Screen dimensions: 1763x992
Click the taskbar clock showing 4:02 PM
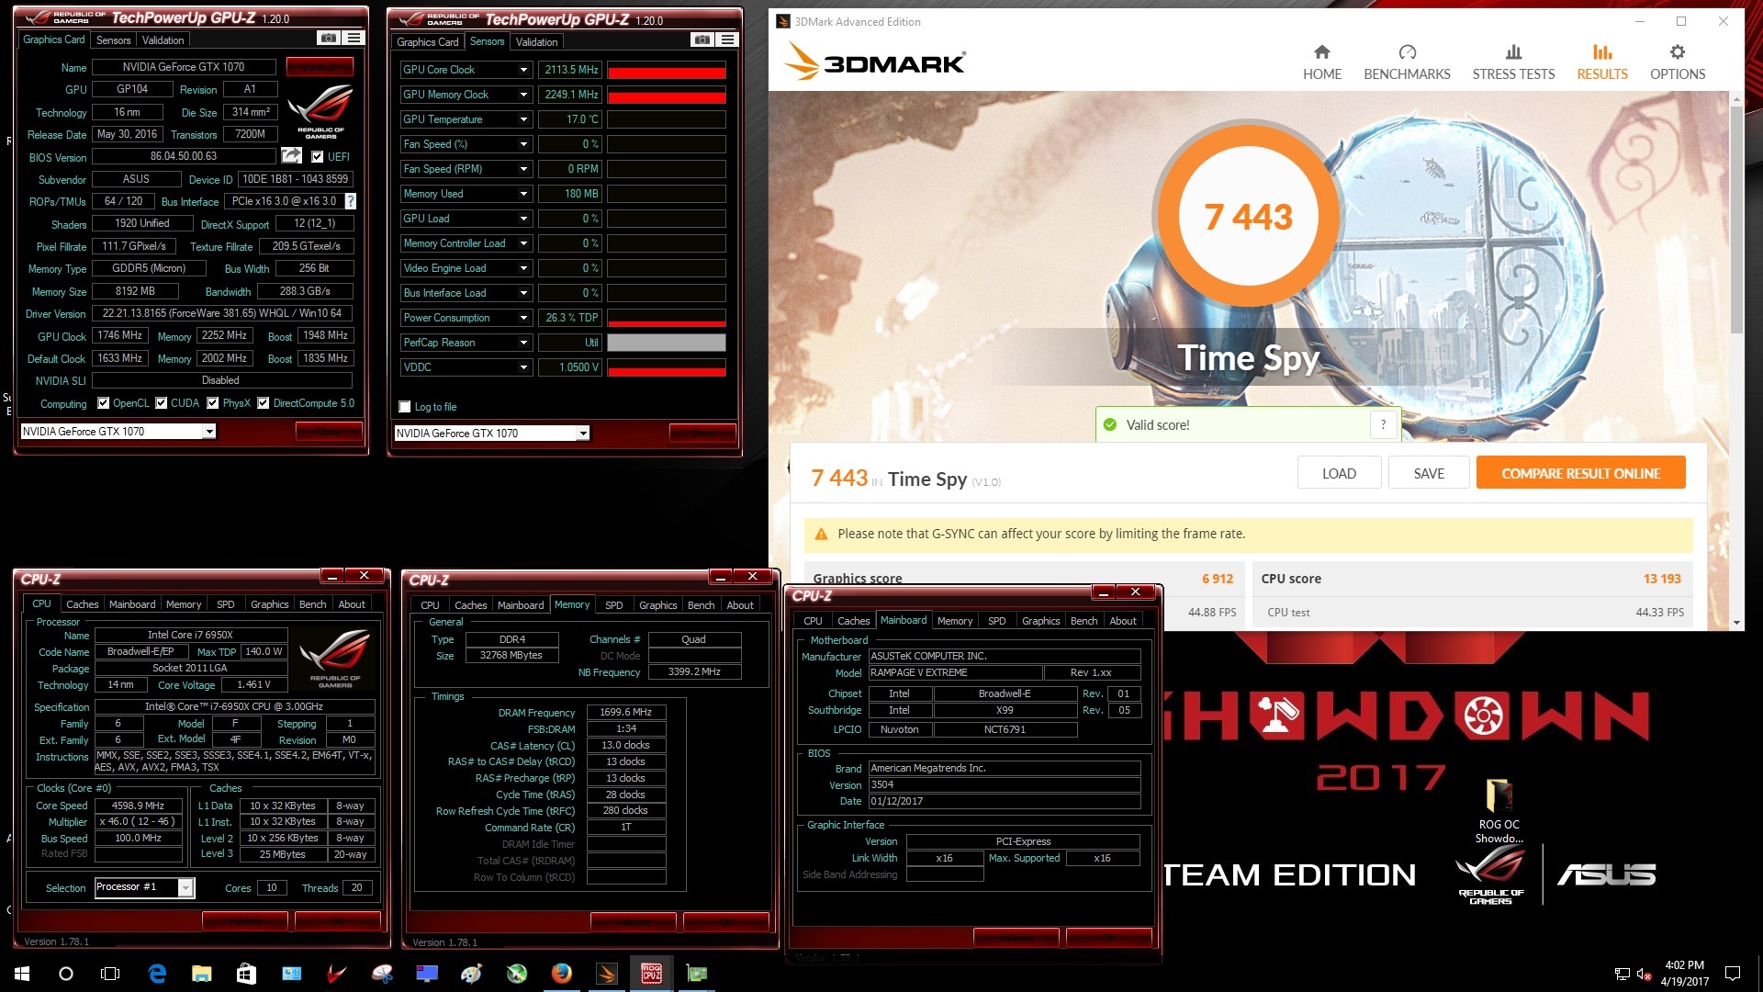click(1684, 974)
